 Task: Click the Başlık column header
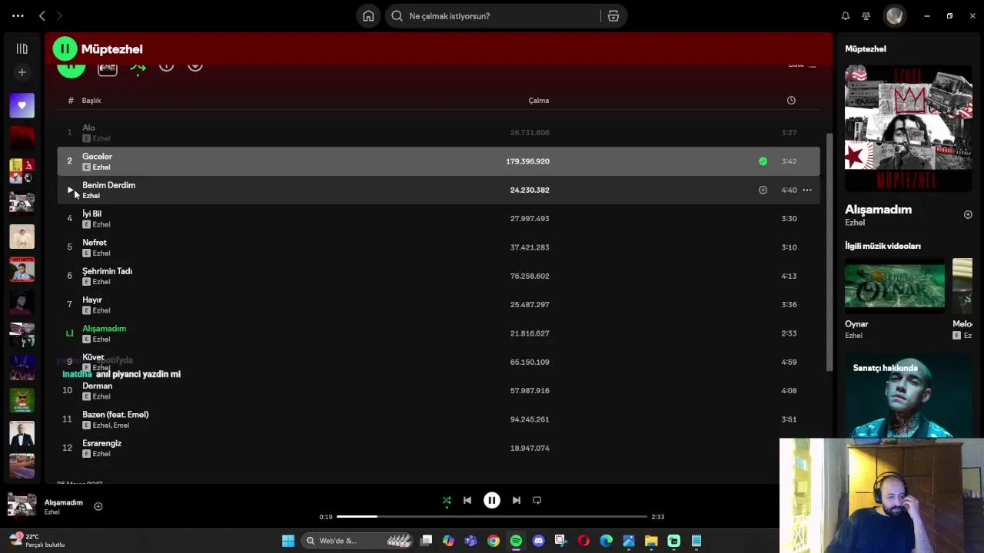coord(91,101)
